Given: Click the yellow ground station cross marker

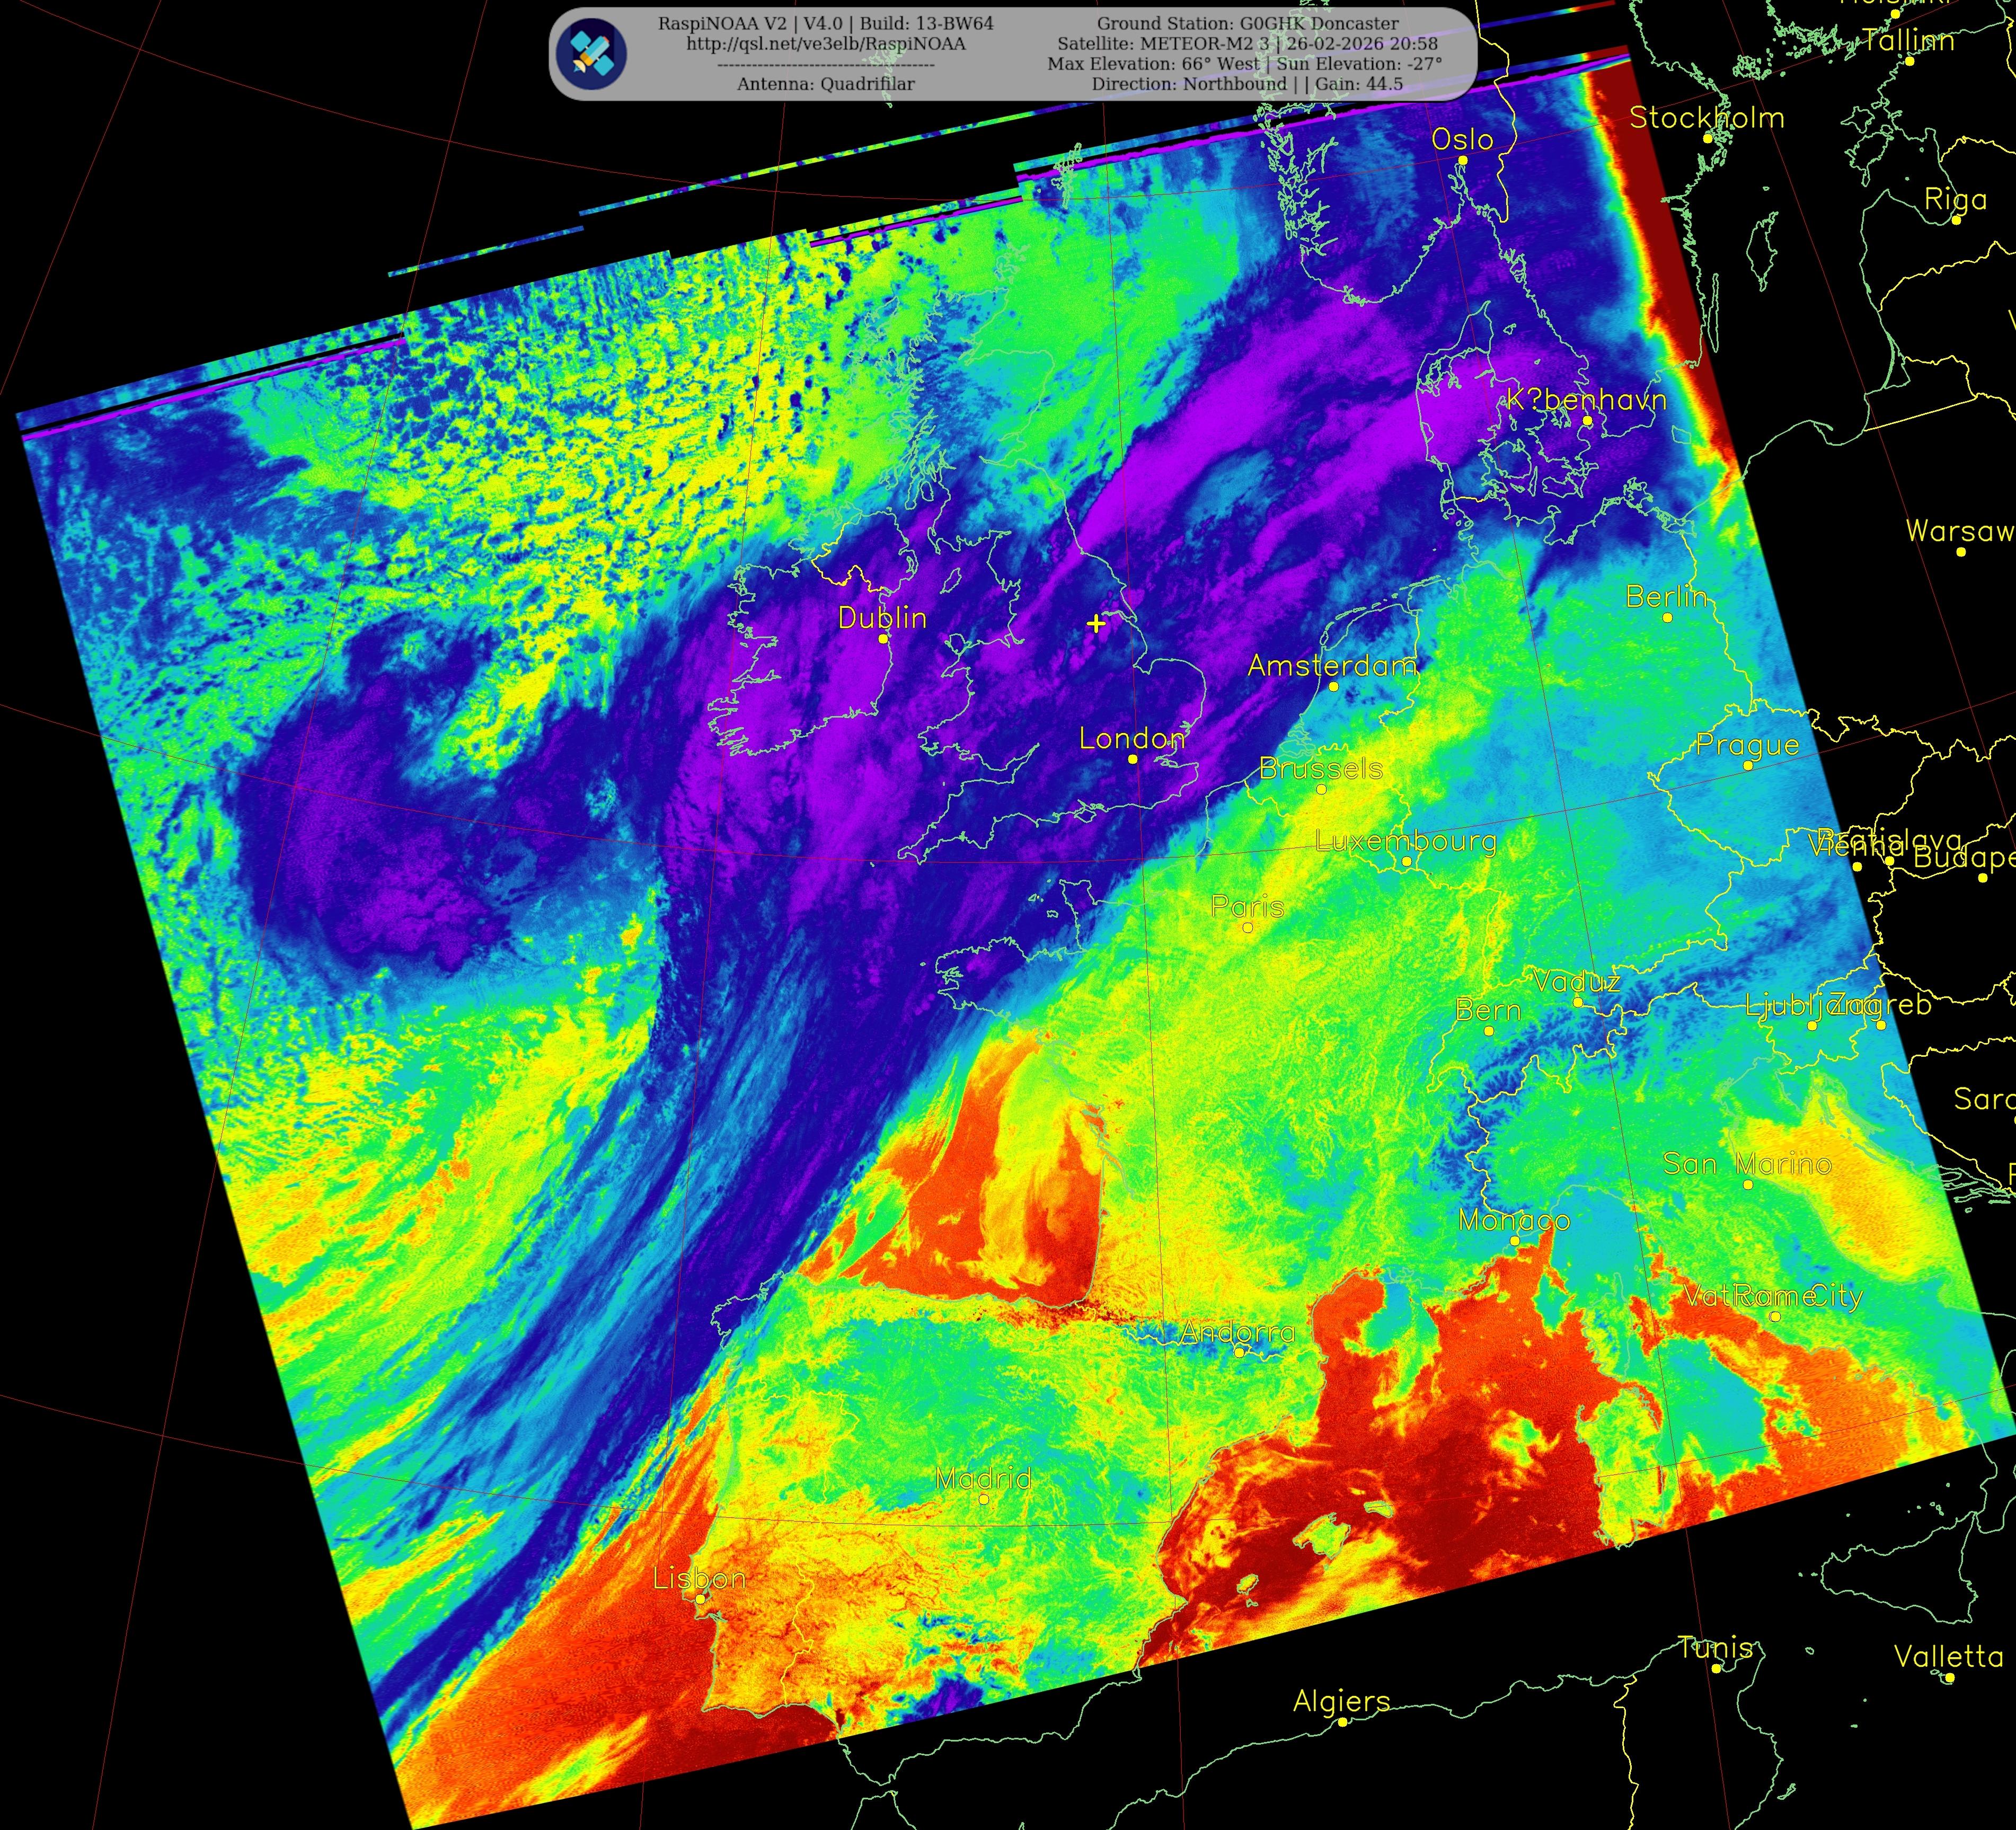Looking at the screenshot, I should 1096,623.
